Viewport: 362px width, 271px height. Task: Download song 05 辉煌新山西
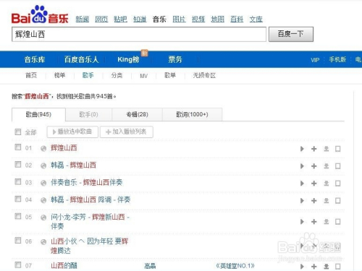[327, 222]
